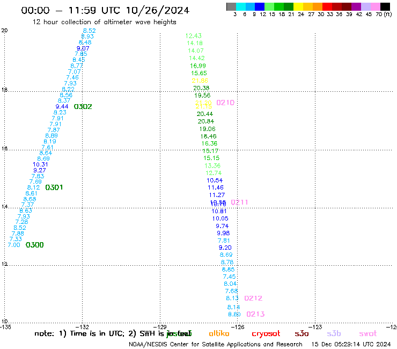Click the wave height value 8.93
Screen dimensions: 397x349
87,37
